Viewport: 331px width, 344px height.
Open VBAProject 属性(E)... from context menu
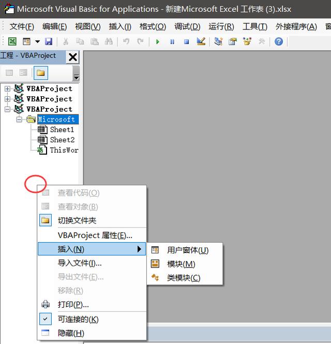[92, 235]
